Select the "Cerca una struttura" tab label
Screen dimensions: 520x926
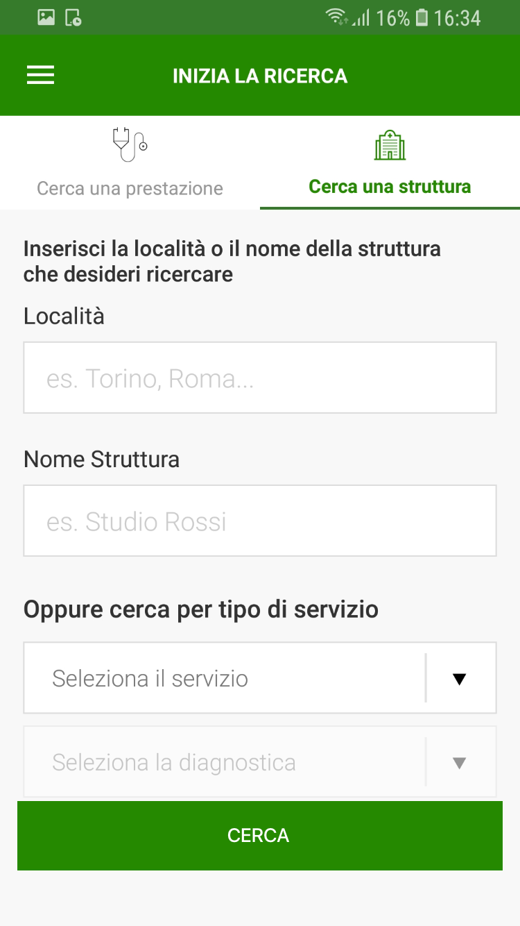(390, 187)
